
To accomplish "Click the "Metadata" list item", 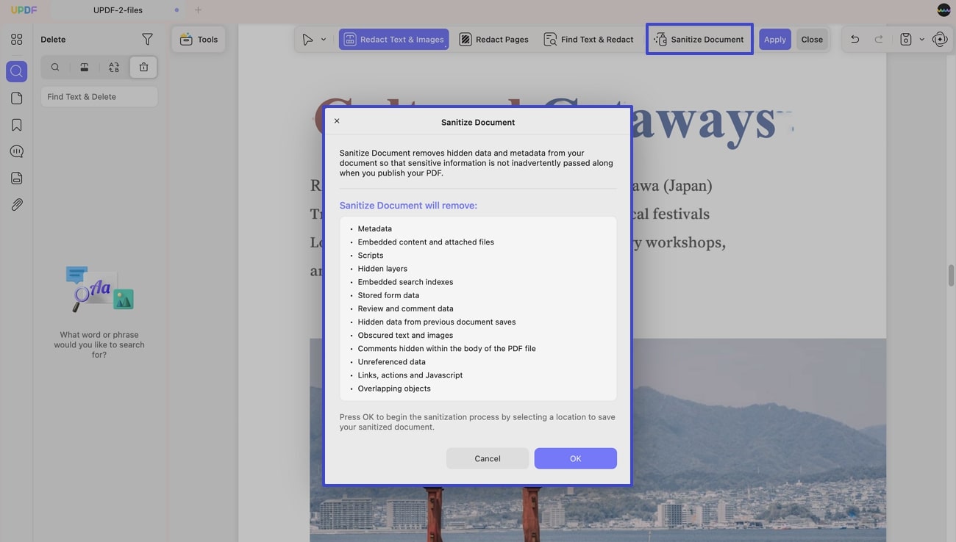I will [375, 229].
